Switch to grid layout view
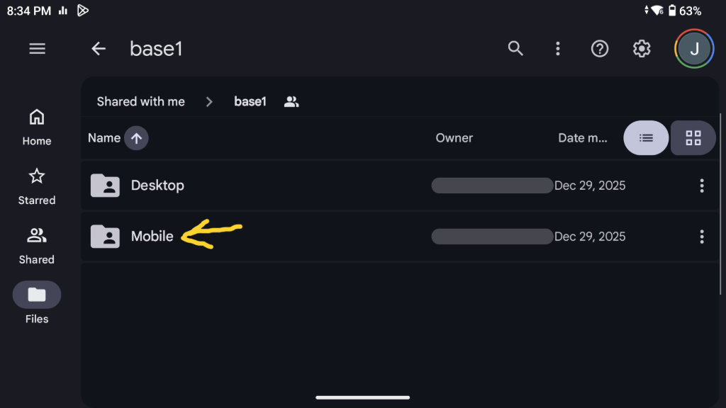The height and width of the screenshot is (408, 726). click(693, 137)
